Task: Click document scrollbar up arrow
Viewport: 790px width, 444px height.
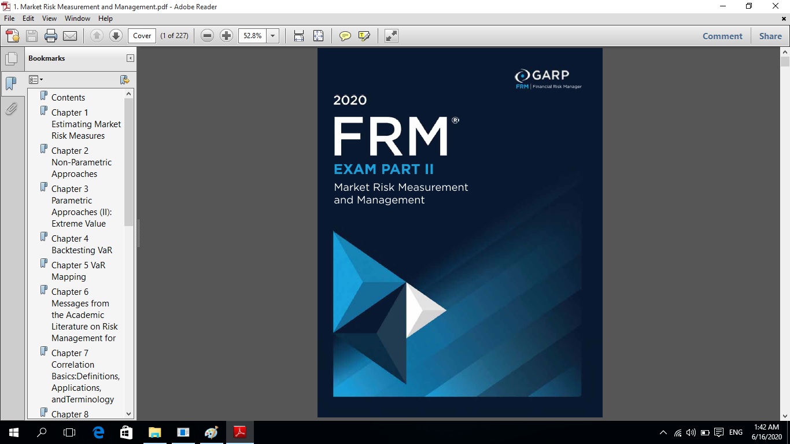Action: pyautogui.click(x=785, y=52)
